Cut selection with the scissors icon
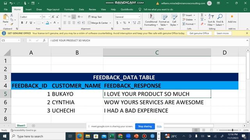Viewport: 250px width, 140px height. pos(11,15)
